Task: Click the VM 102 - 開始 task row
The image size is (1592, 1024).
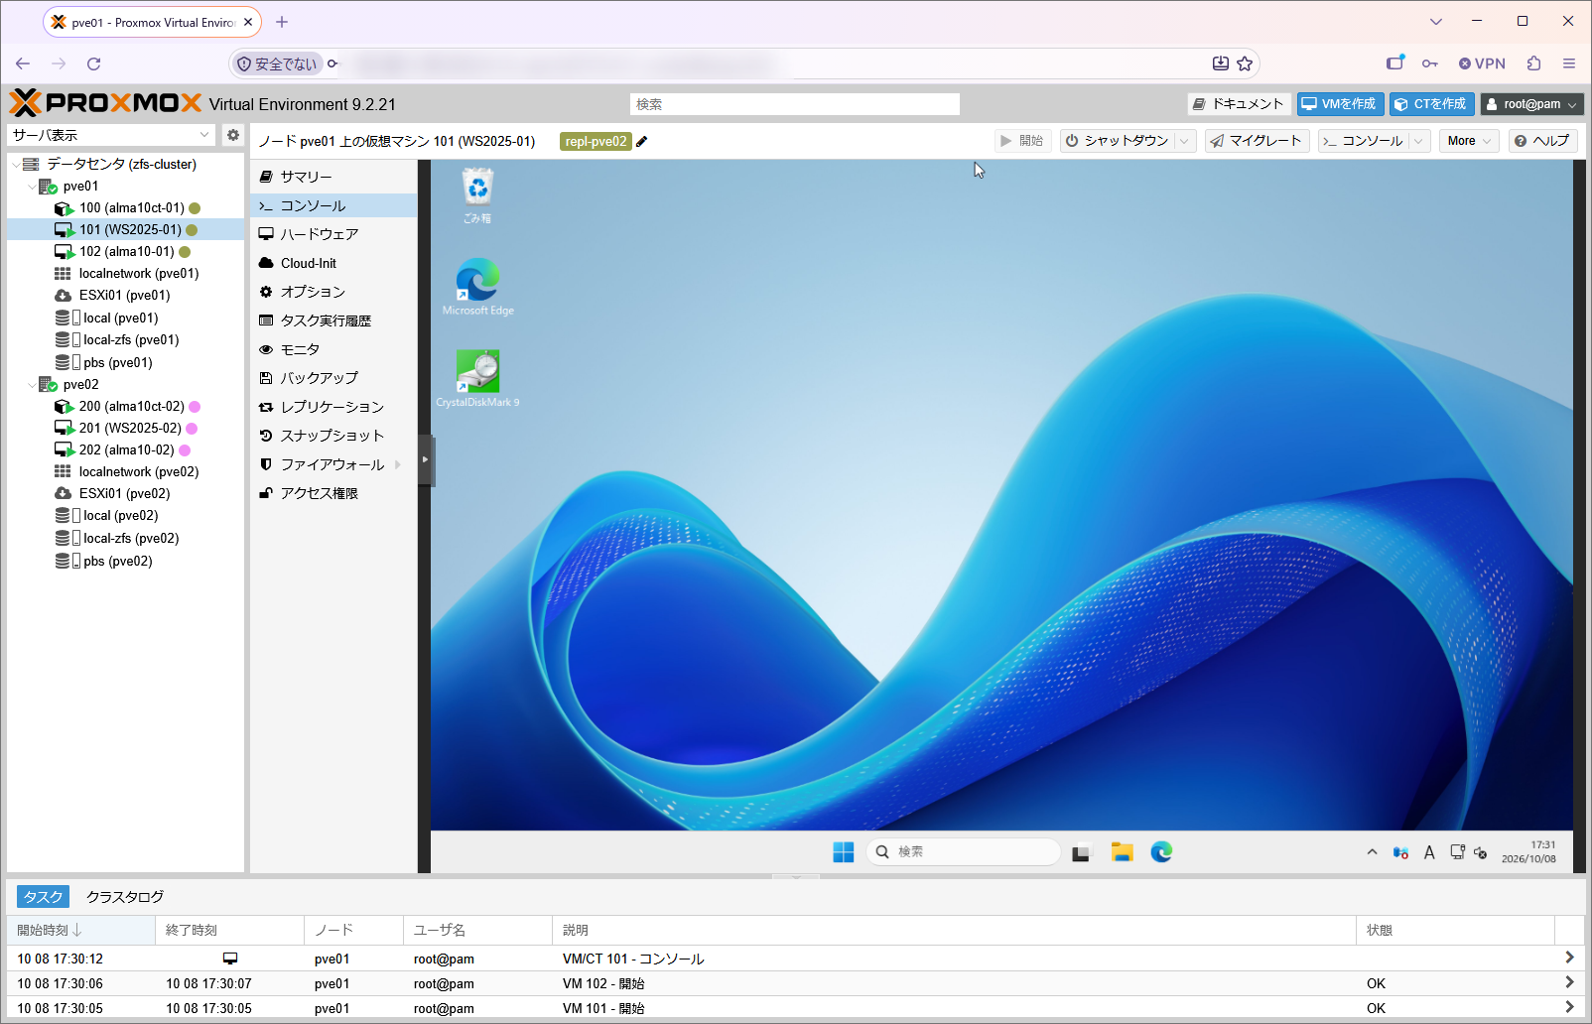Action: 796,984
